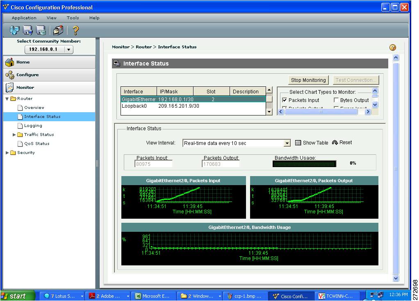Click the Logging page icon
The height and width of the screenshot is (301, 419).
tap(20, 126)
